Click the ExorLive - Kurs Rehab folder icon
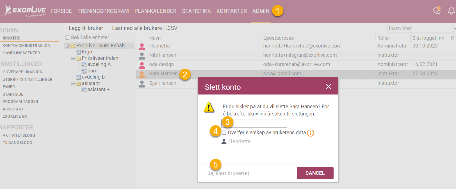 [x=72, y=46]
